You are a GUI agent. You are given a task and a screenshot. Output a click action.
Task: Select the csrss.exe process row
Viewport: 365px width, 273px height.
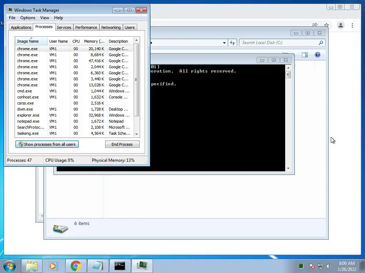point(74,103)
